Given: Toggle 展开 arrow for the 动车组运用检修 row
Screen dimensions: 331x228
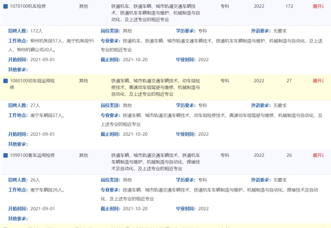Looking at the screenshot, I should (x=318, y=81).
